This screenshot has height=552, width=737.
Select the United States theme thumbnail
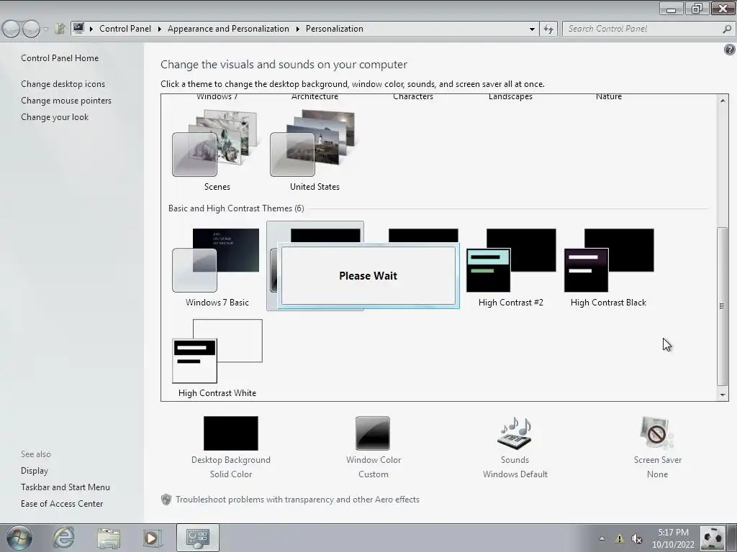[x=313, y=143]
